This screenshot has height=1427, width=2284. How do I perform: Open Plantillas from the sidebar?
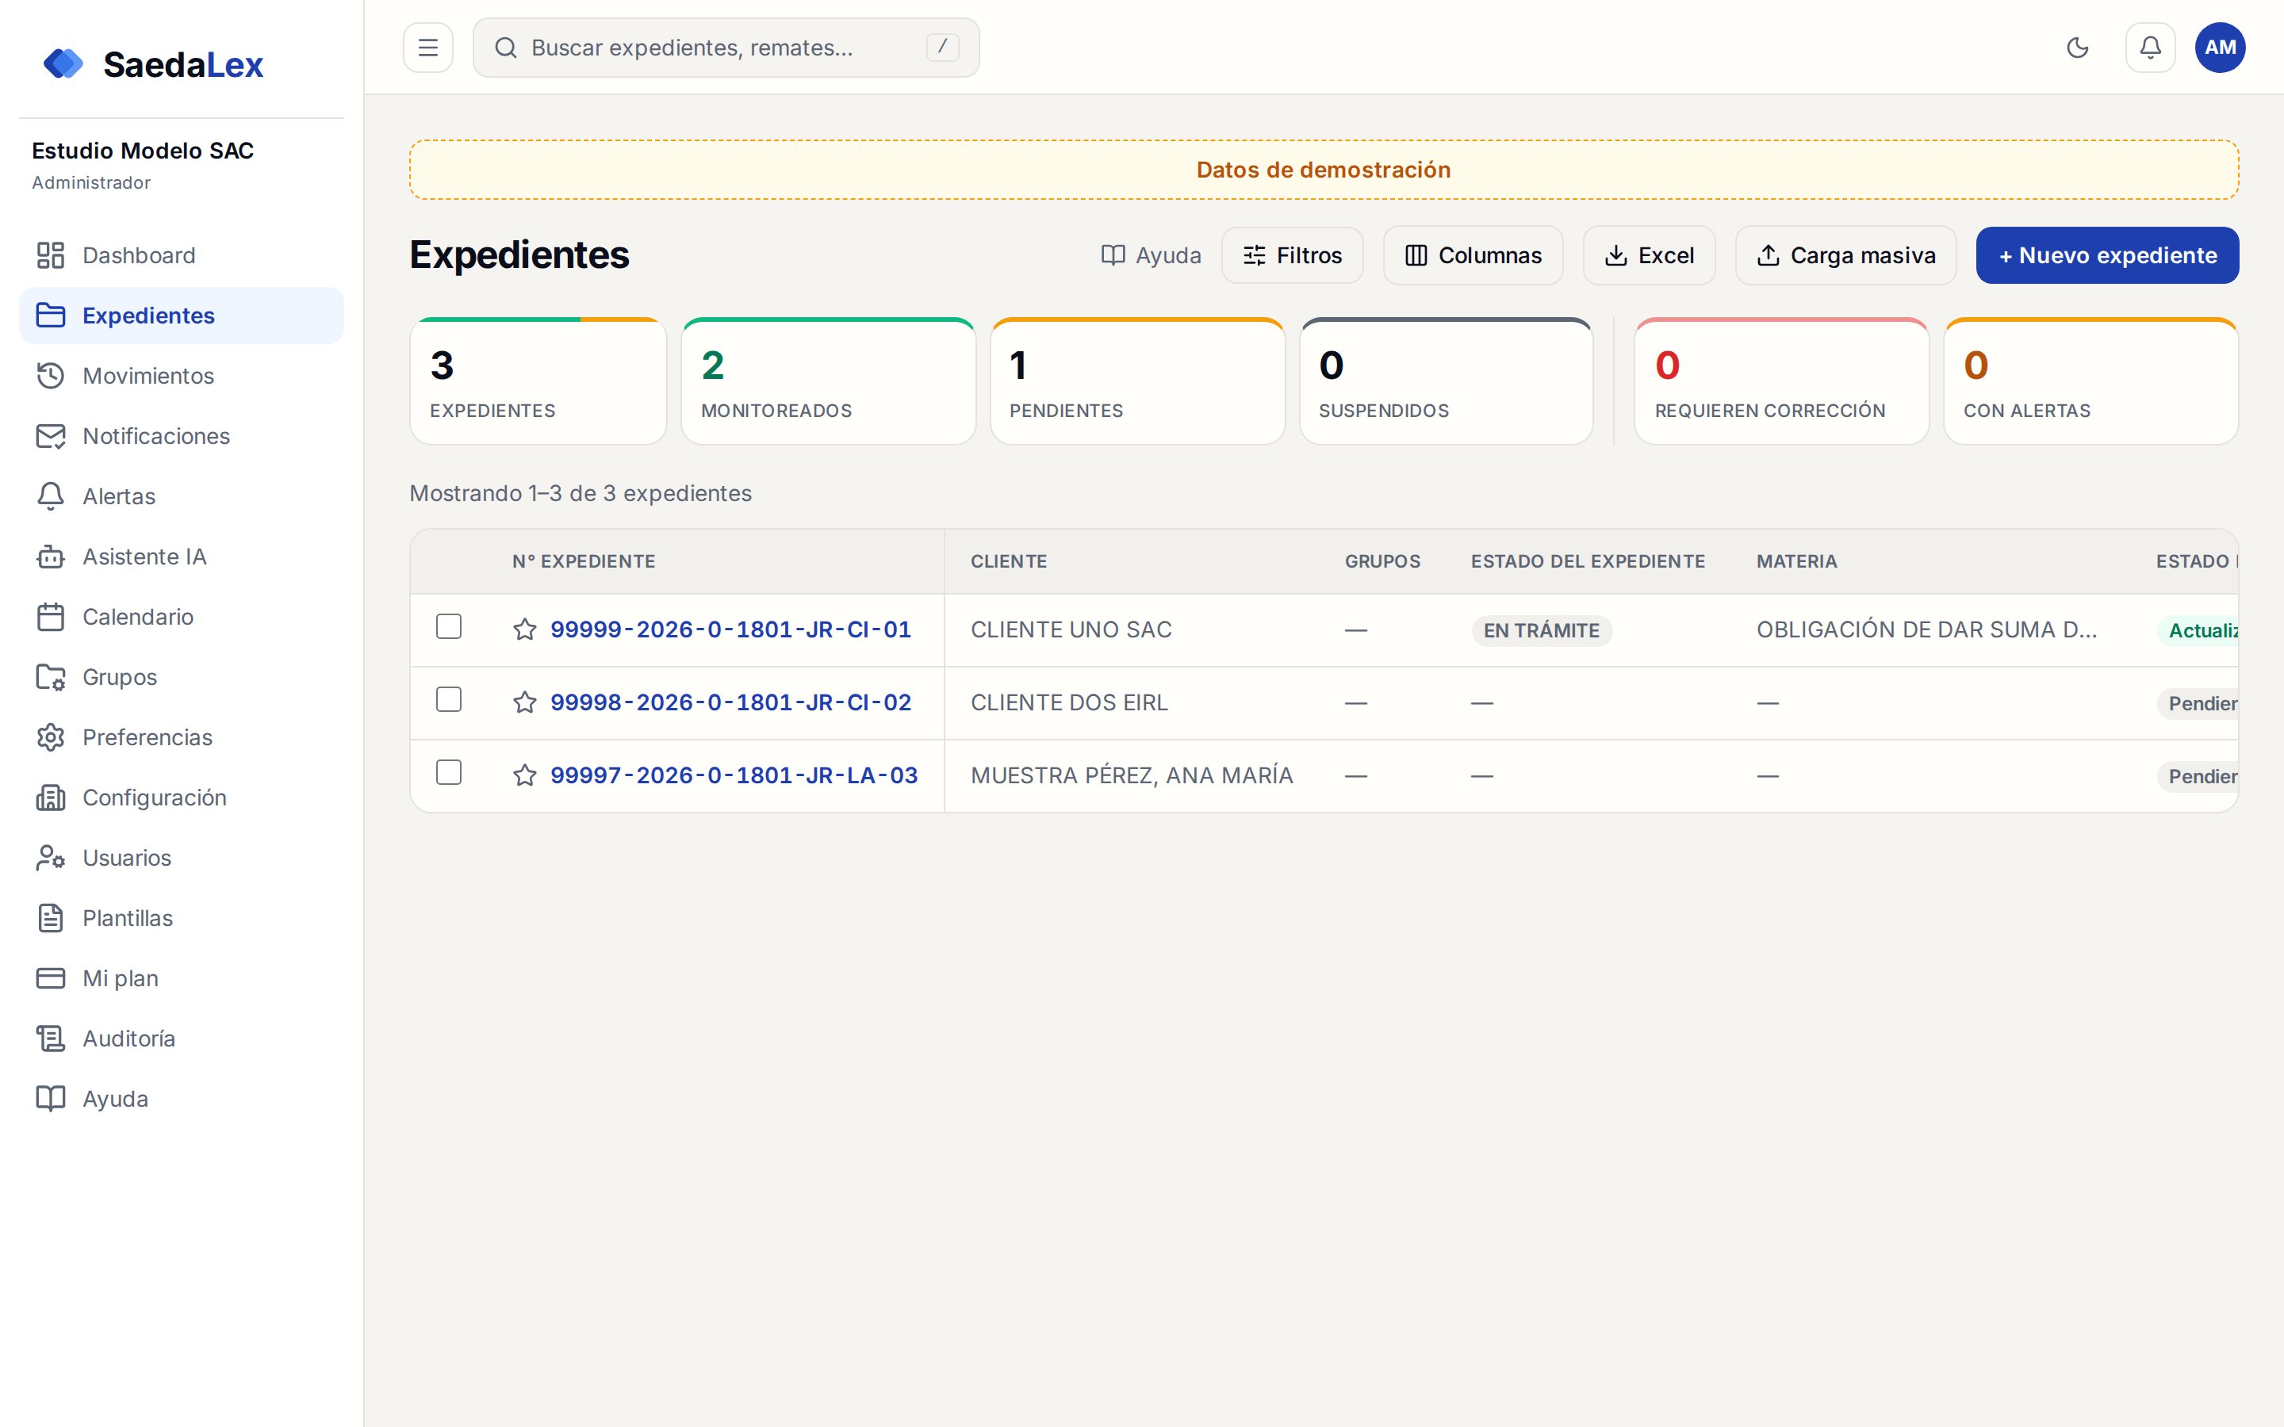coord(181,918)
